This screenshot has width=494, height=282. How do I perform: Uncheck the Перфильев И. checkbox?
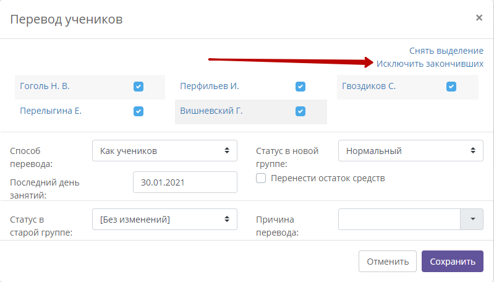(300, 87)
